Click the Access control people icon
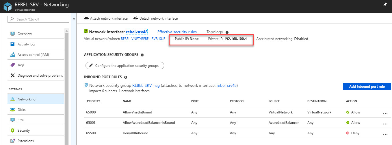 point(12,55)
